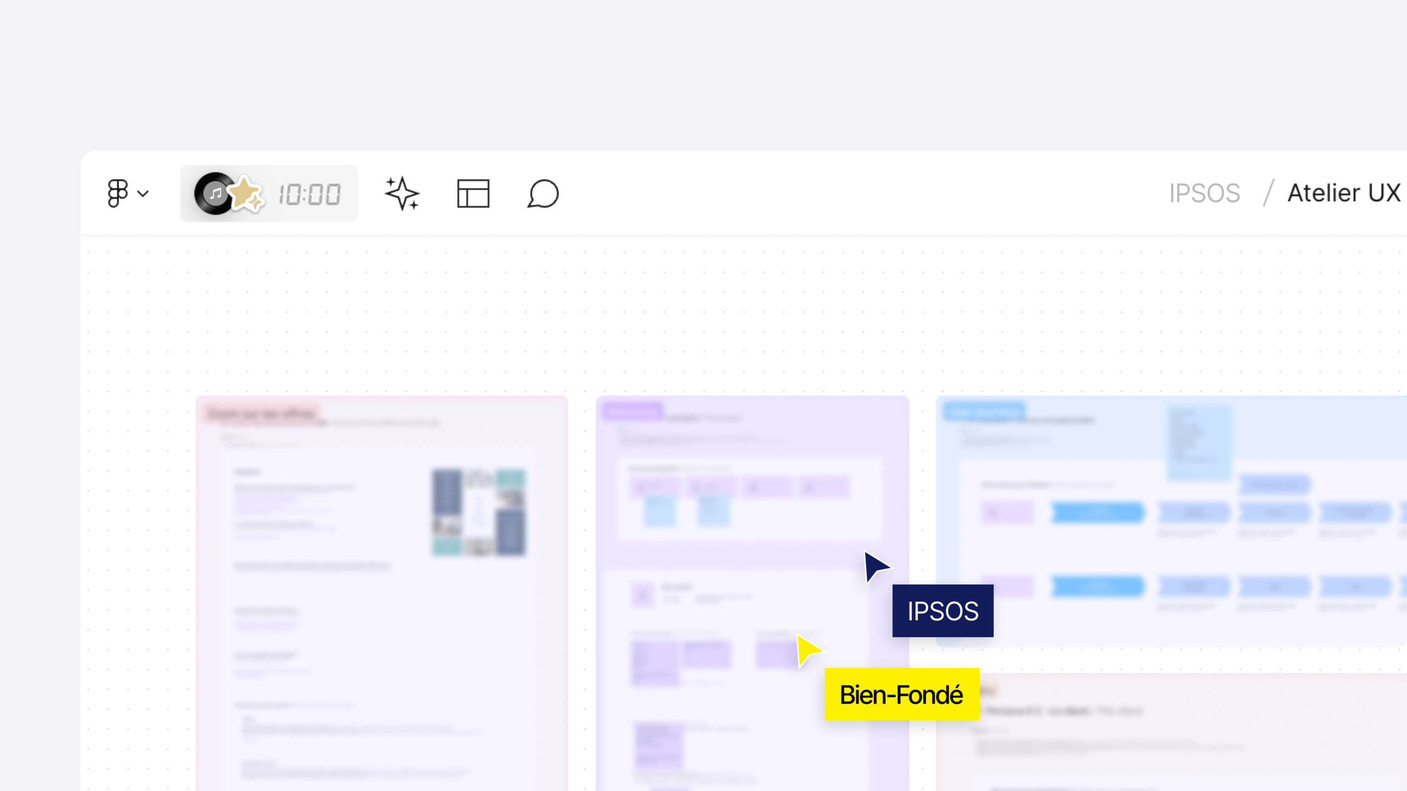Screen dimensions: 1407x791
Task: Open the templates layout panel icon
Action: [473, 193]
